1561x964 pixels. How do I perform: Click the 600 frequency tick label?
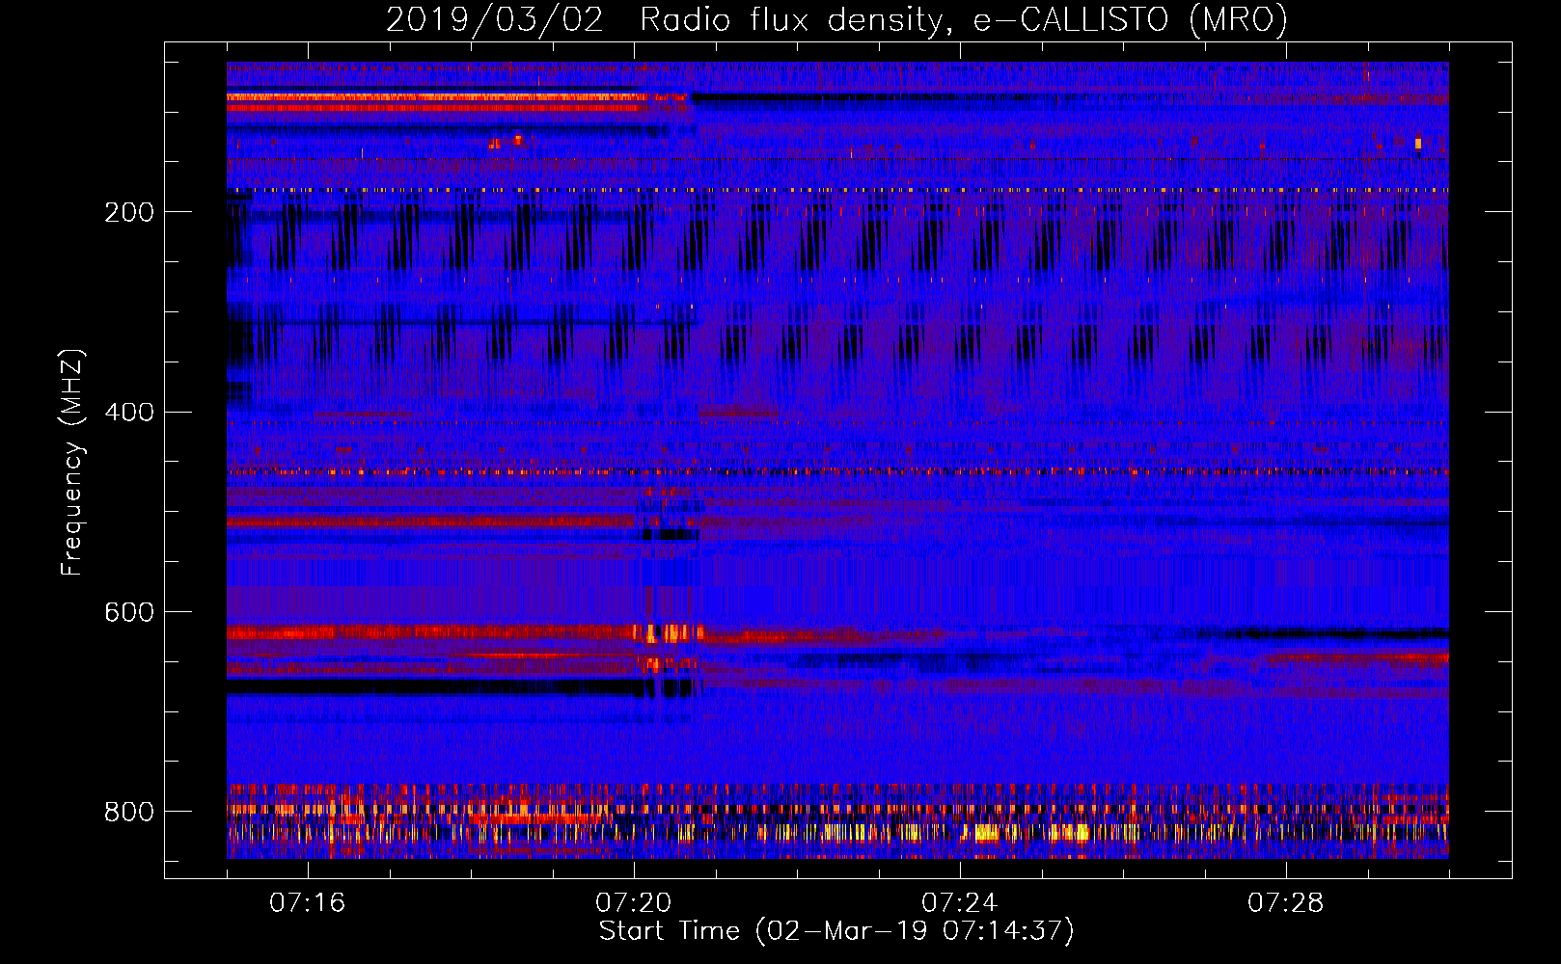point(129,612)
